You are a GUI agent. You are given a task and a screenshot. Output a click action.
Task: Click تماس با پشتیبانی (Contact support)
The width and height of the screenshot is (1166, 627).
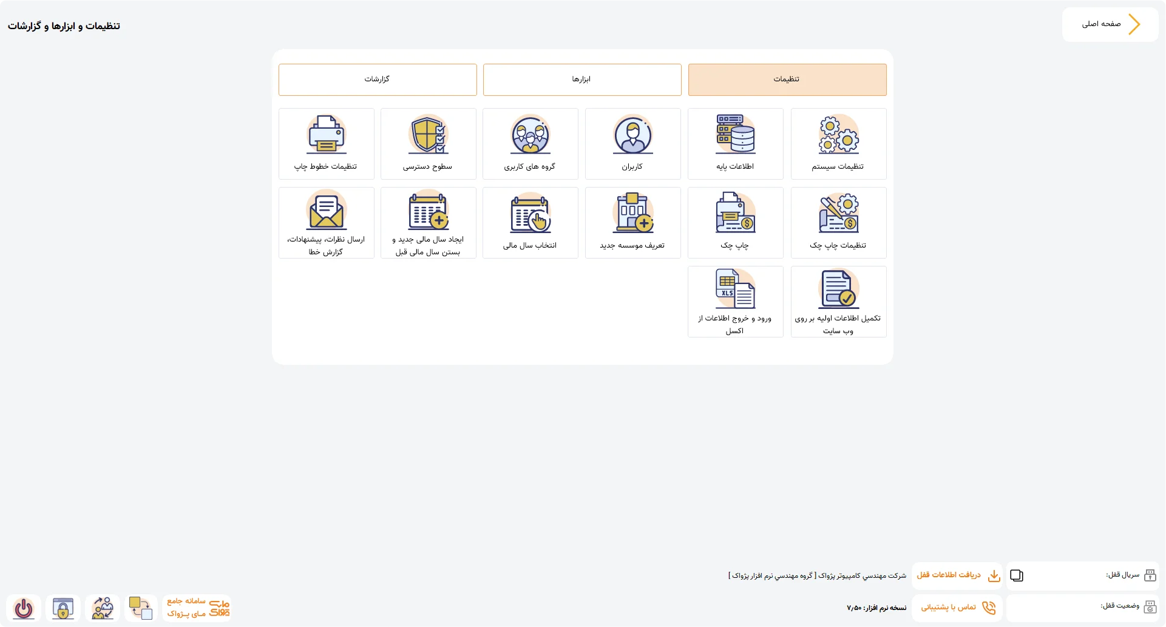(957, 608)
